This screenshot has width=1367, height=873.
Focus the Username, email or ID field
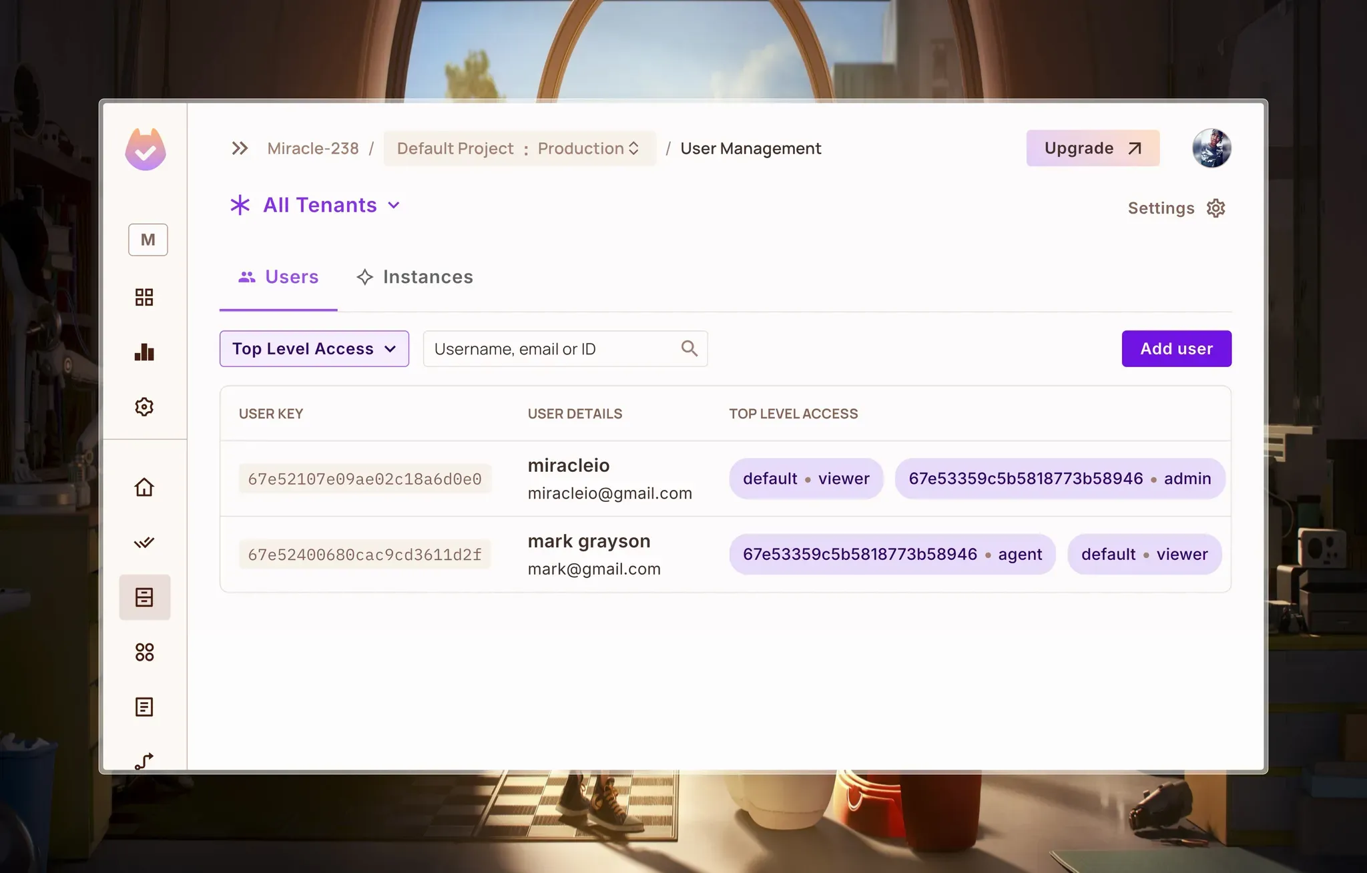point(551,348)
